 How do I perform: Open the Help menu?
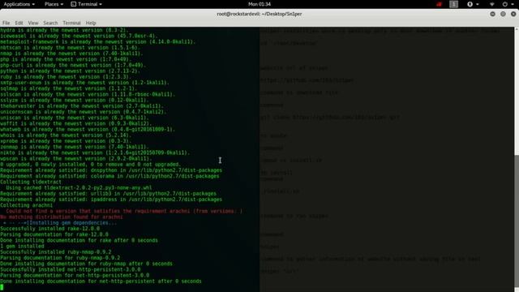click(91, 23)
